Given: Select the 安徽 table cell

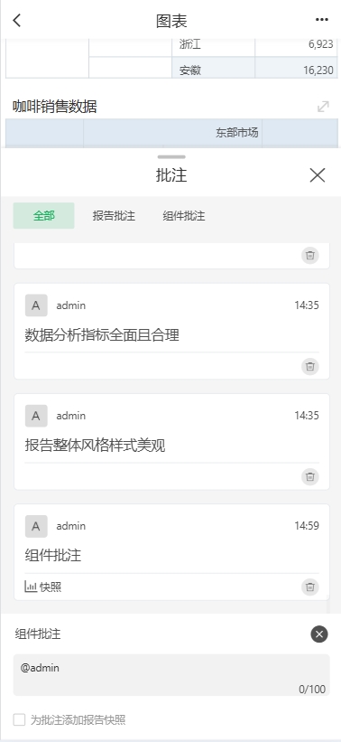Looking at the screenshot, I should point(214,70).
